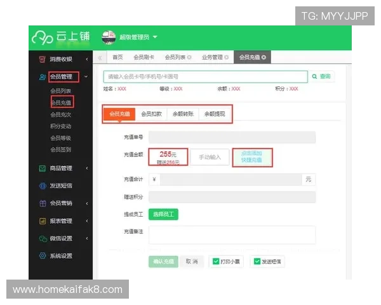This screenshot has width=381, height=305.
Task: Expand the 报表管理 menu chevron
Action: [x=87, y=221]
